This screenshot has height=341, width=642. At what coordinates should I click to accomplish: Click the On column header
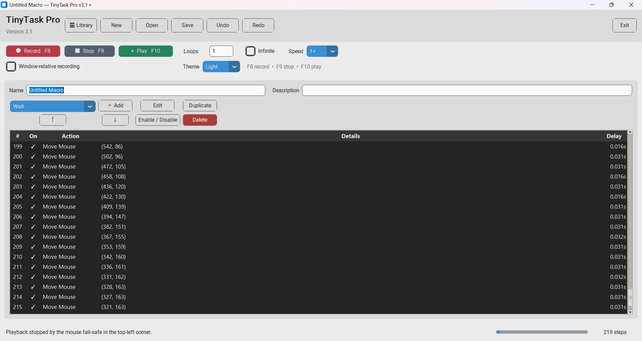[x=33, y=136]
